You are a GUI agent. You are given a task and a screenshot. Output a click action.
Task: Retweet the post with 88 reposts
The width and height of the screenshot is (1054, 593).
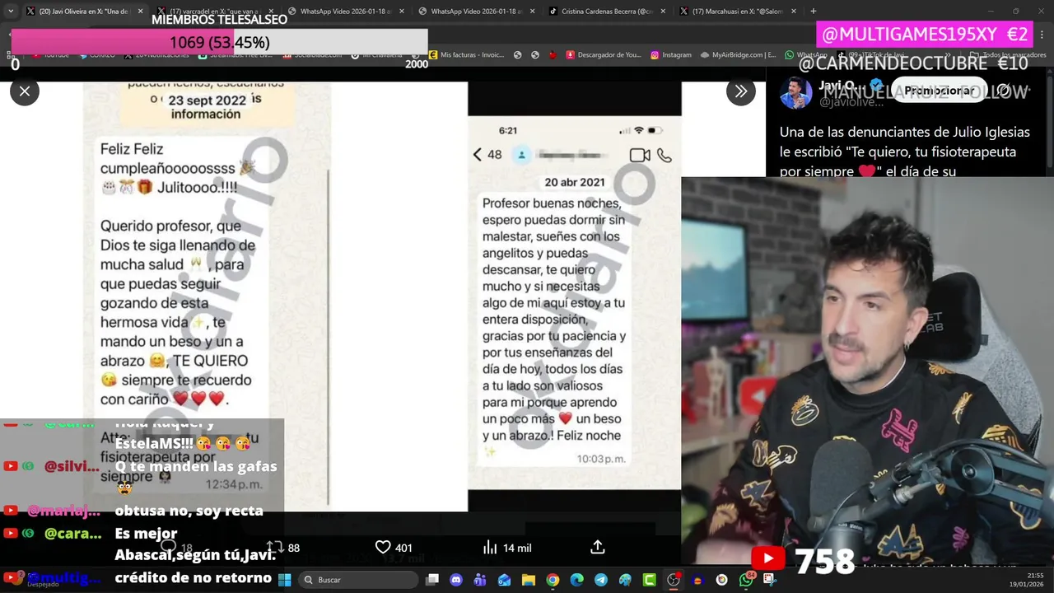(x=283, y=547)
